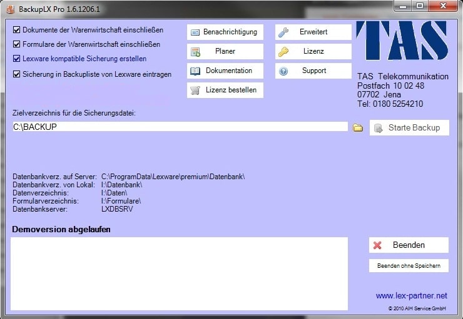
Task: Click the blue globe Support icon
Action: (x=283, y=71)
